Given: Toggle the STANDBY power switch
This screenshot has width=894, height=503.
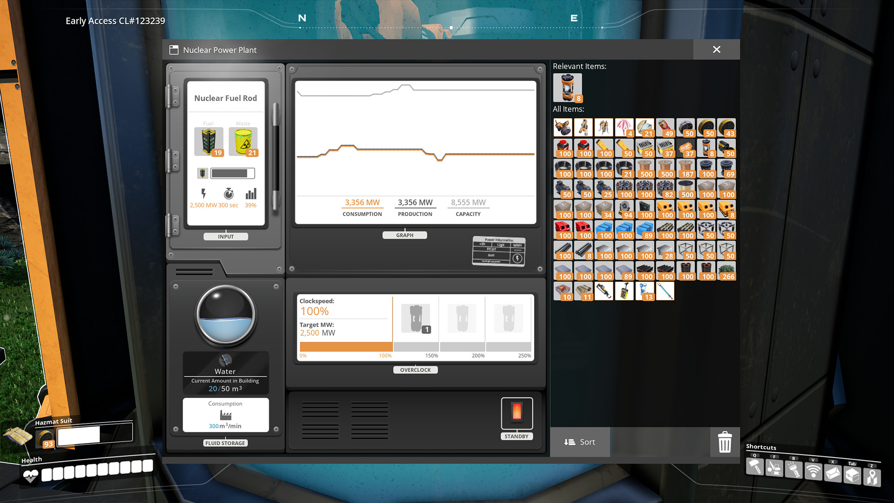Looking at the screenshot, I should coord(516,413).
